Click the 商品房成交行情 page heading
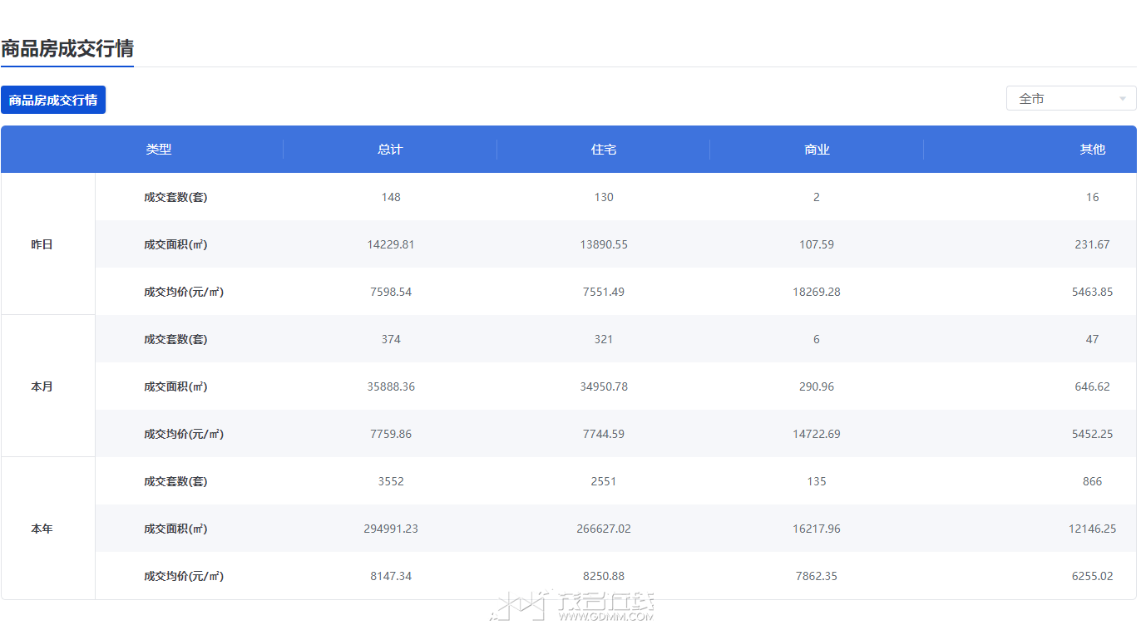This screenshot has width=1141, height=625. pyautogui.click(x=67, y=49)
